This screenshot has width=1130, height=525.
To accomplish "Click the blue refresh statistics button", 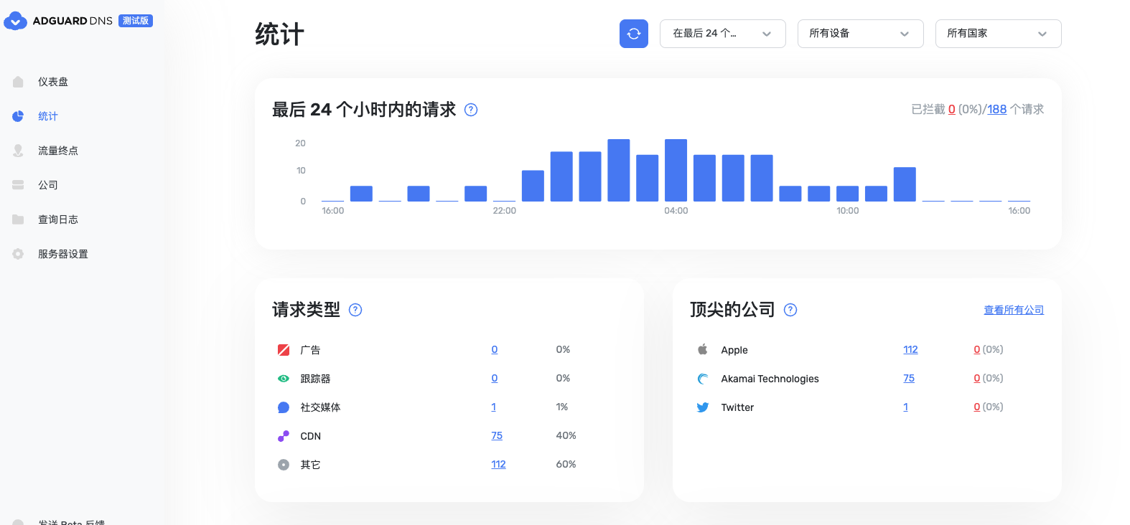I will 634,34.
